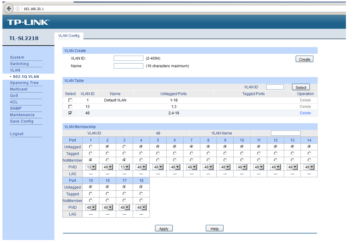Mark port 18 as NotMember
Viewport: 354px width, 243px height.
coord(141,200)
